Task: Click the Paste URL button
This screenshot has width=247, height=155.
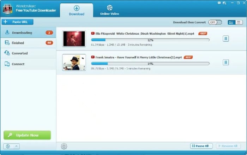Action: [x=18, y=22]
